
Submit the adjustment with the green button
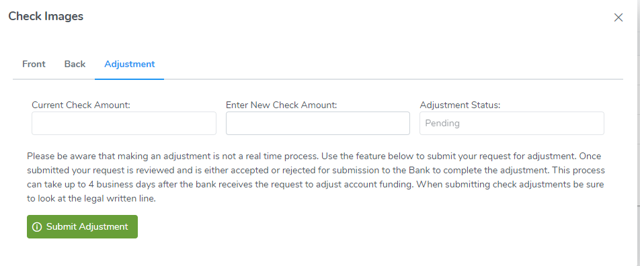point(83,227)
